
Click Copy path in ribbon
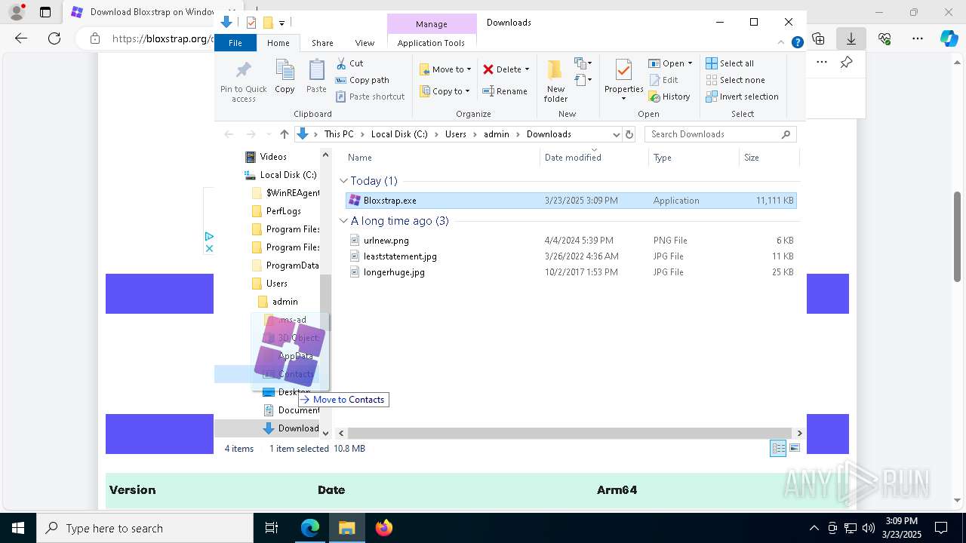362,80
